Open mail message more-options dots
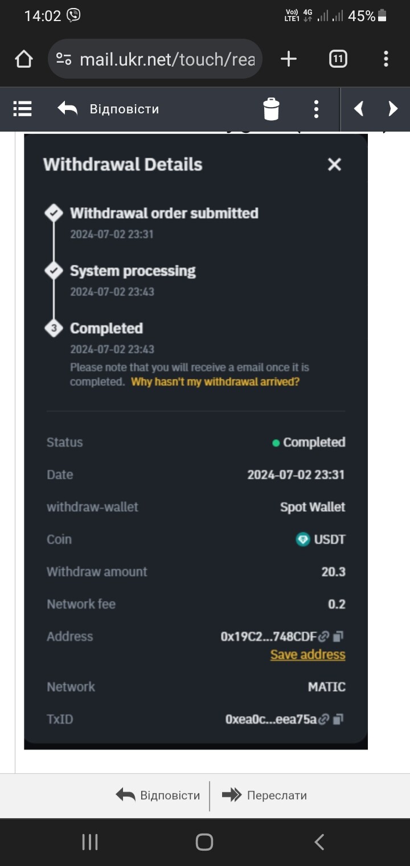 click(316, 109)
